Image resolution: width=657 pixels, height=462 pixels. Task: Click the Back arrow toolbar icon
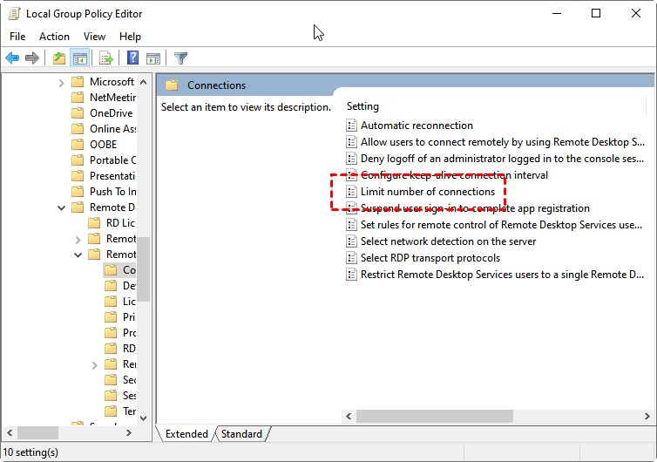tap(12, 58)
